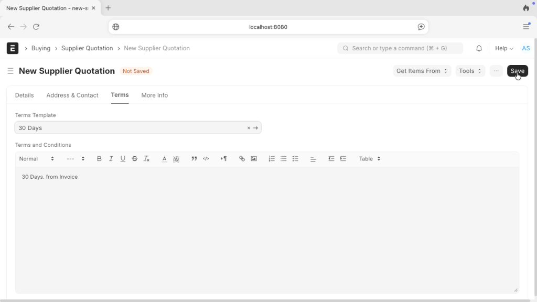
Task: Click the strikethrough icon
Action: [x=135, y=159]
